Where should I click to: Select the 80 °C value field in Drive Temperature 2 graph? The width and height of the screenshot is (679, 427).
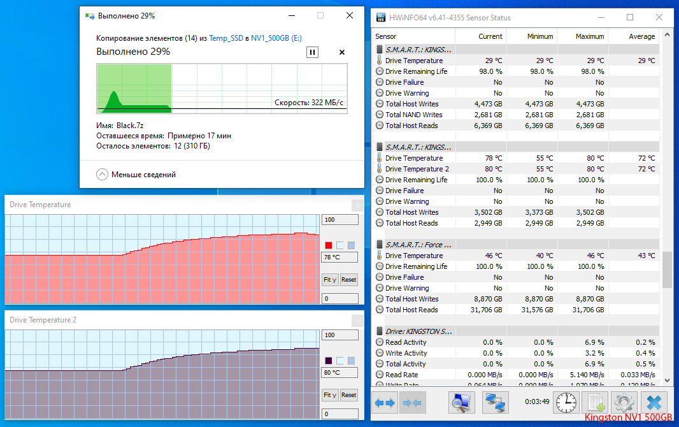[340, 372]
